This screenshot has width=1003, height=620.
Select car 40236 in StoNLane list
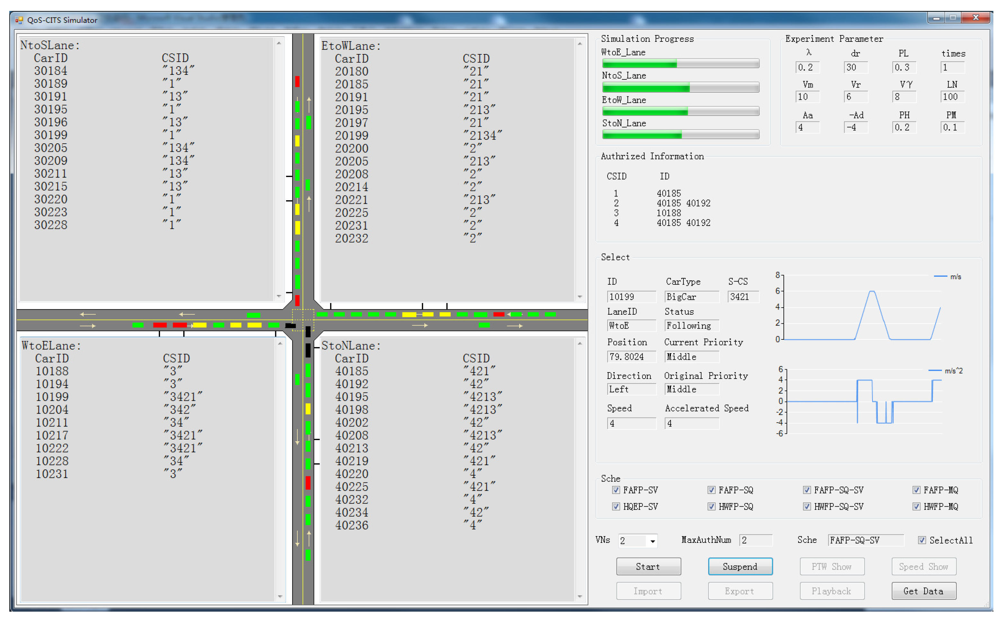351,525
